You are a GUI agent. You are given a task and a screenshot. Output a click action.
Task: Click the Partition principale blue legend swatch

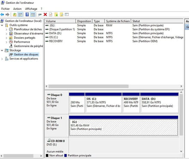66,156
